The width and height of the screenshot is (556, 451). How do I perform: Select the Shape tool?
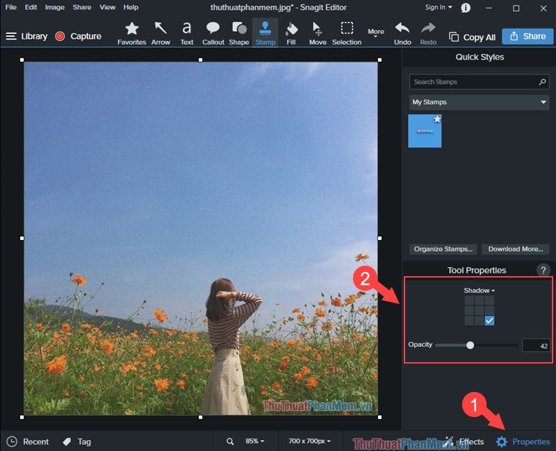(x=238, y=32)
